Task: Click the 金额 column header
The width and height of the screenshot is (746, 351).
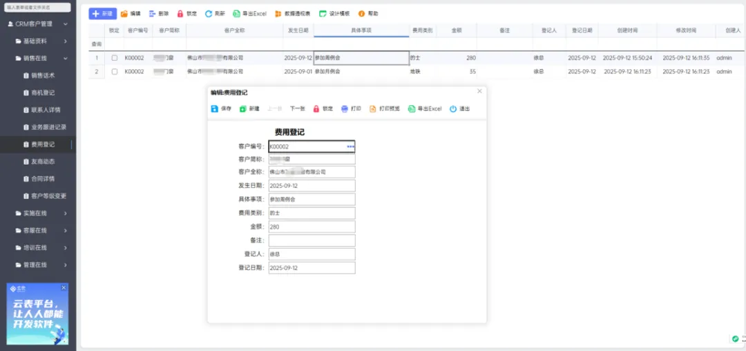Action: tap(457, 30)
